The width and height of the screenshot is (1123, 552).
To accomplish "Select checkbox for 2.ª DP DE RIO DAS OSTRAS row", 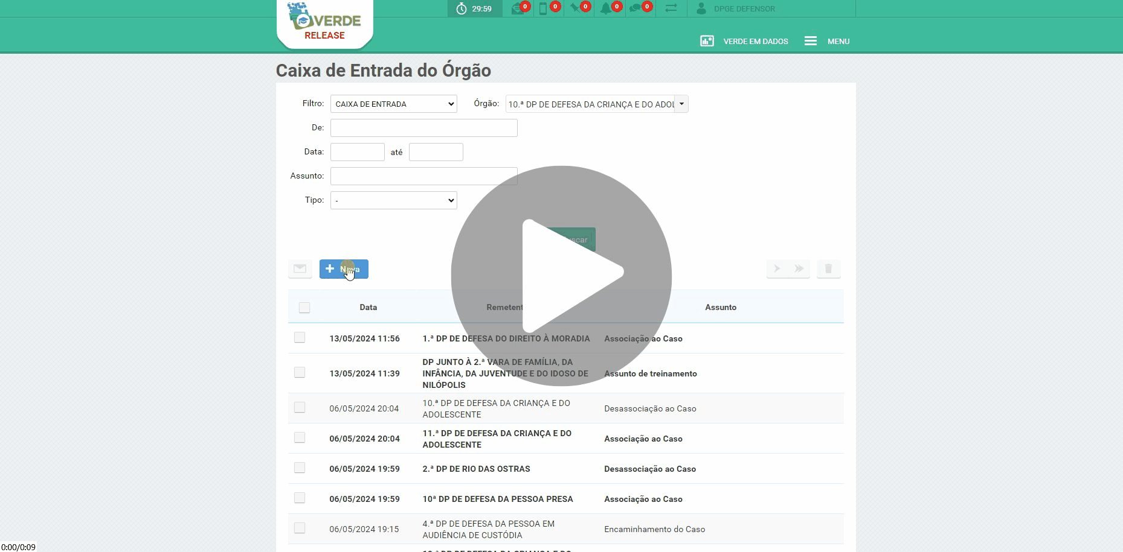I will (300, 468).
